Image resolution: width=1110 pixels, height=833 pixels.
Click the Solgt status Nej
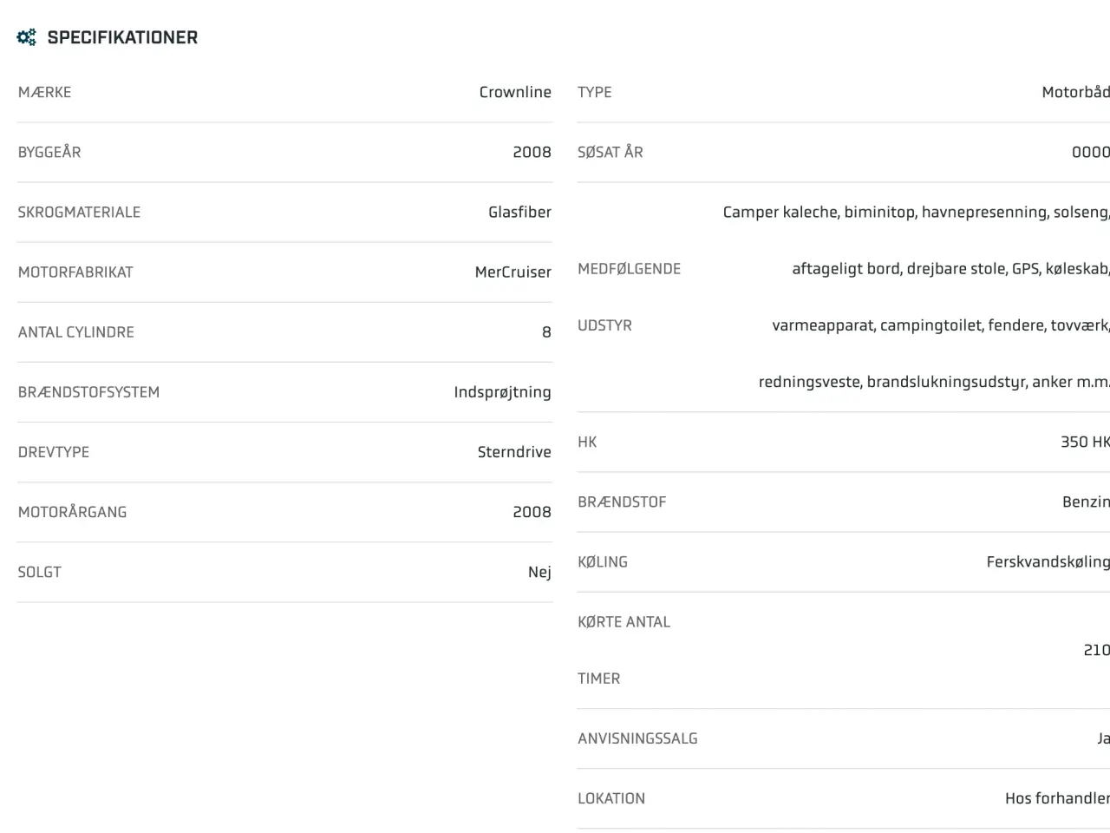[539, 572]
